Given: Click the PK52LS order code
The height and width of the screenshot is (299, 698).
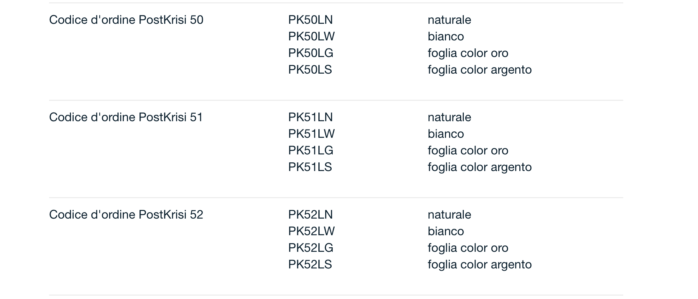Looking at the screenshot, I should coord(310,265).
